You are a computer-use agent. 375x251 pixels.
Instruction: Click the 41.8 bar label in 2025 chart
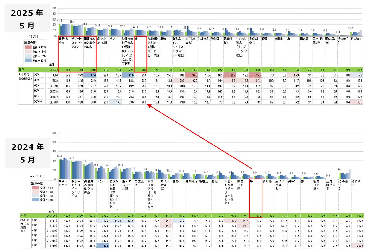pos(59,21)
